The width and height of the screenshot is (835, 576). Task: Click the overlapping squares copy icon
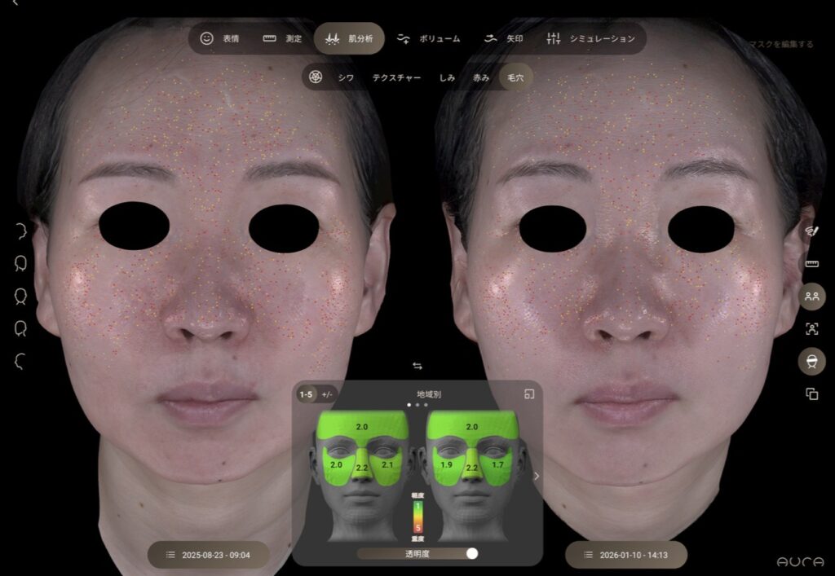(x=811, y=394)
